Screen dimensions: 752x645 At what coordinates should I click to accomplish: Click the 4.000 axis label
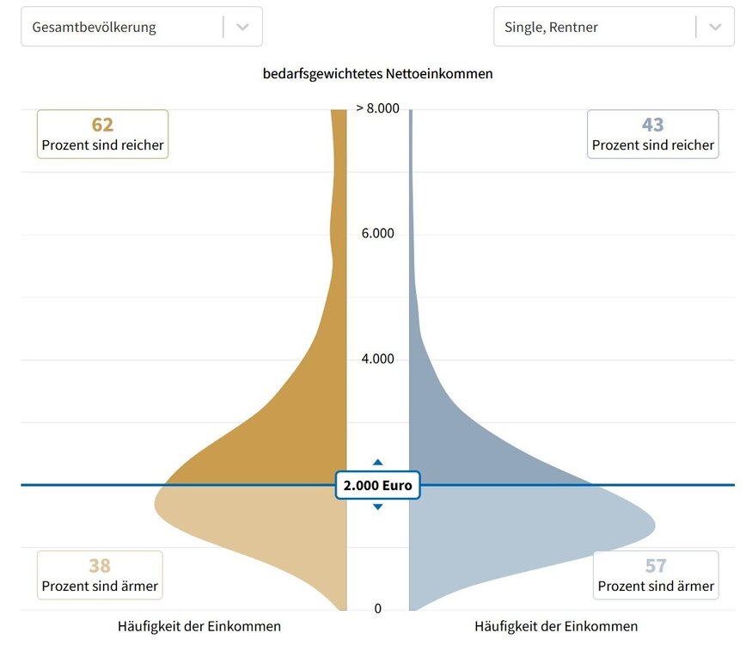point(377,359)
